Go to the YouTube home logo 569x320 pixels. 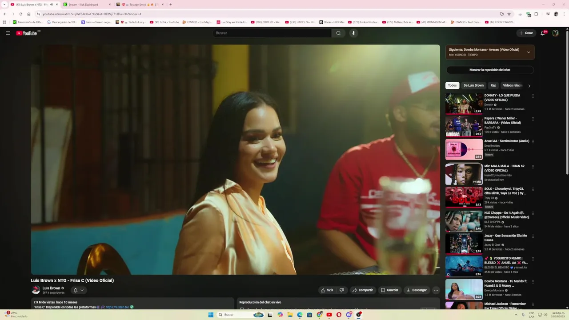coord(27,33)
